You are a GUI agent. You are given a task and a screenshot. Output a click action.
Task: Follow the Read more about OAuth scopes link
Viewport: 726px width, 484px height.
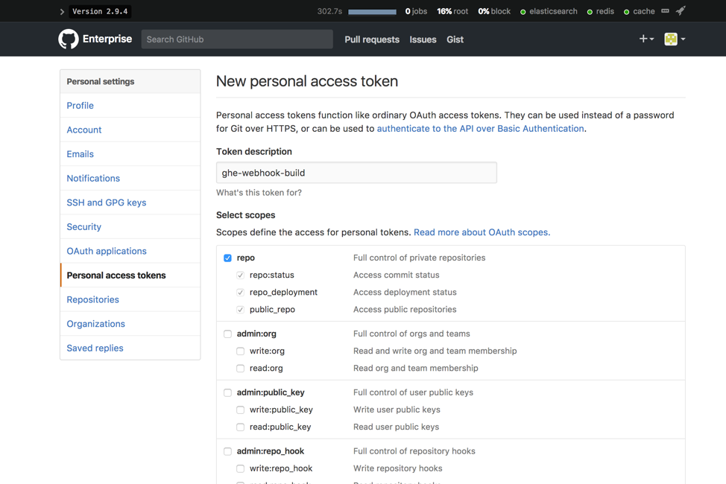pos(482,232)
